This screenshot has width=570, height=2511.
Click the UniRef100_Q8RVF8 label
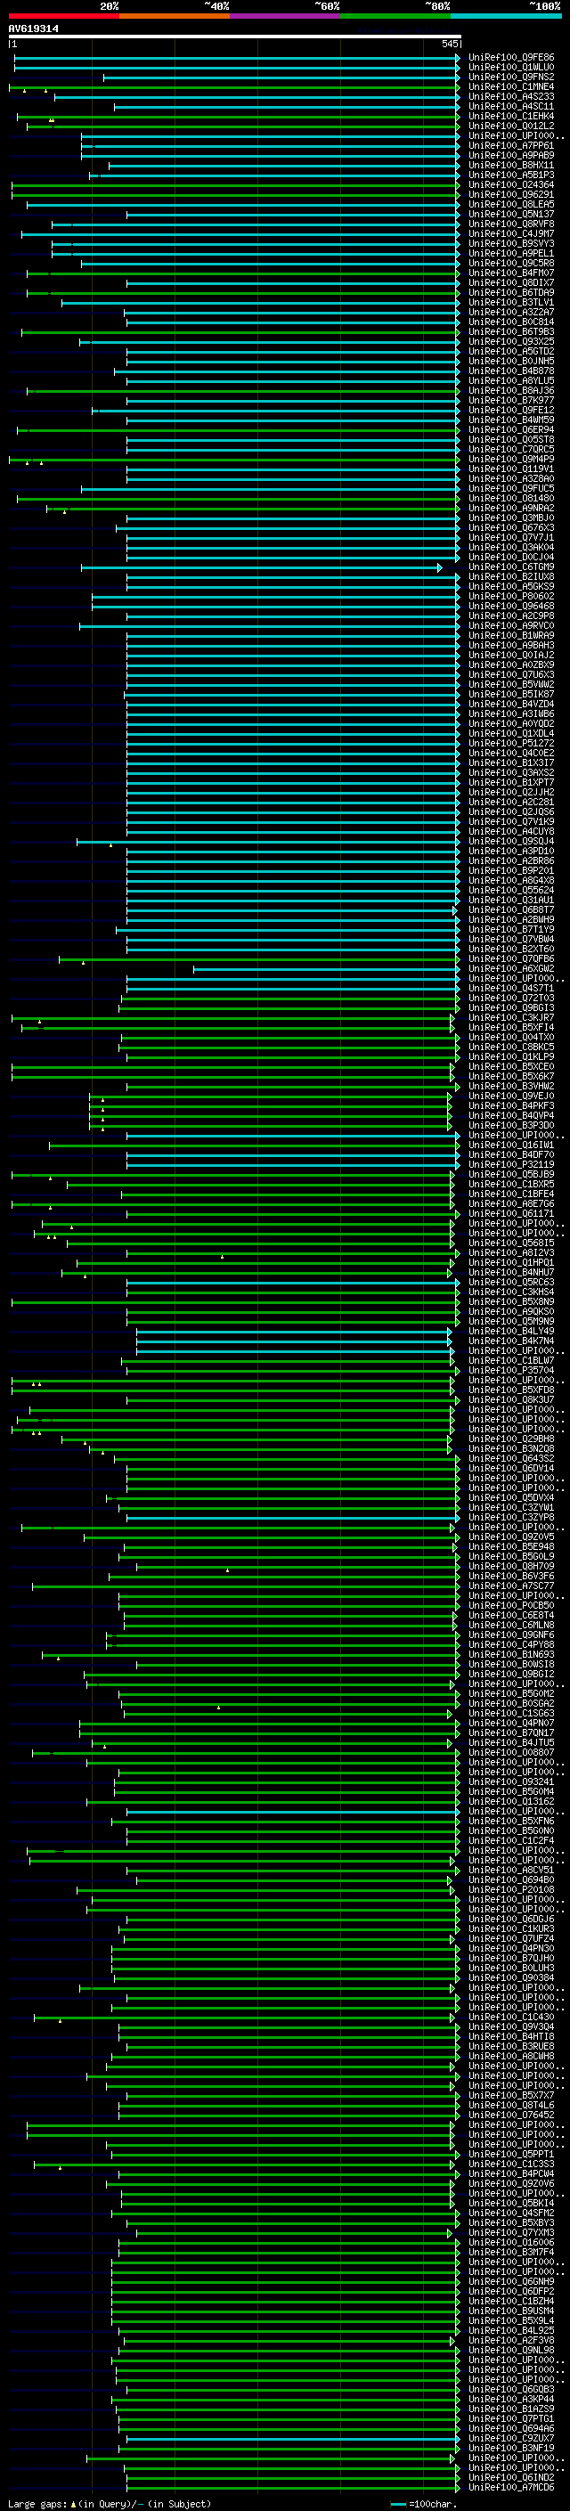510,224
